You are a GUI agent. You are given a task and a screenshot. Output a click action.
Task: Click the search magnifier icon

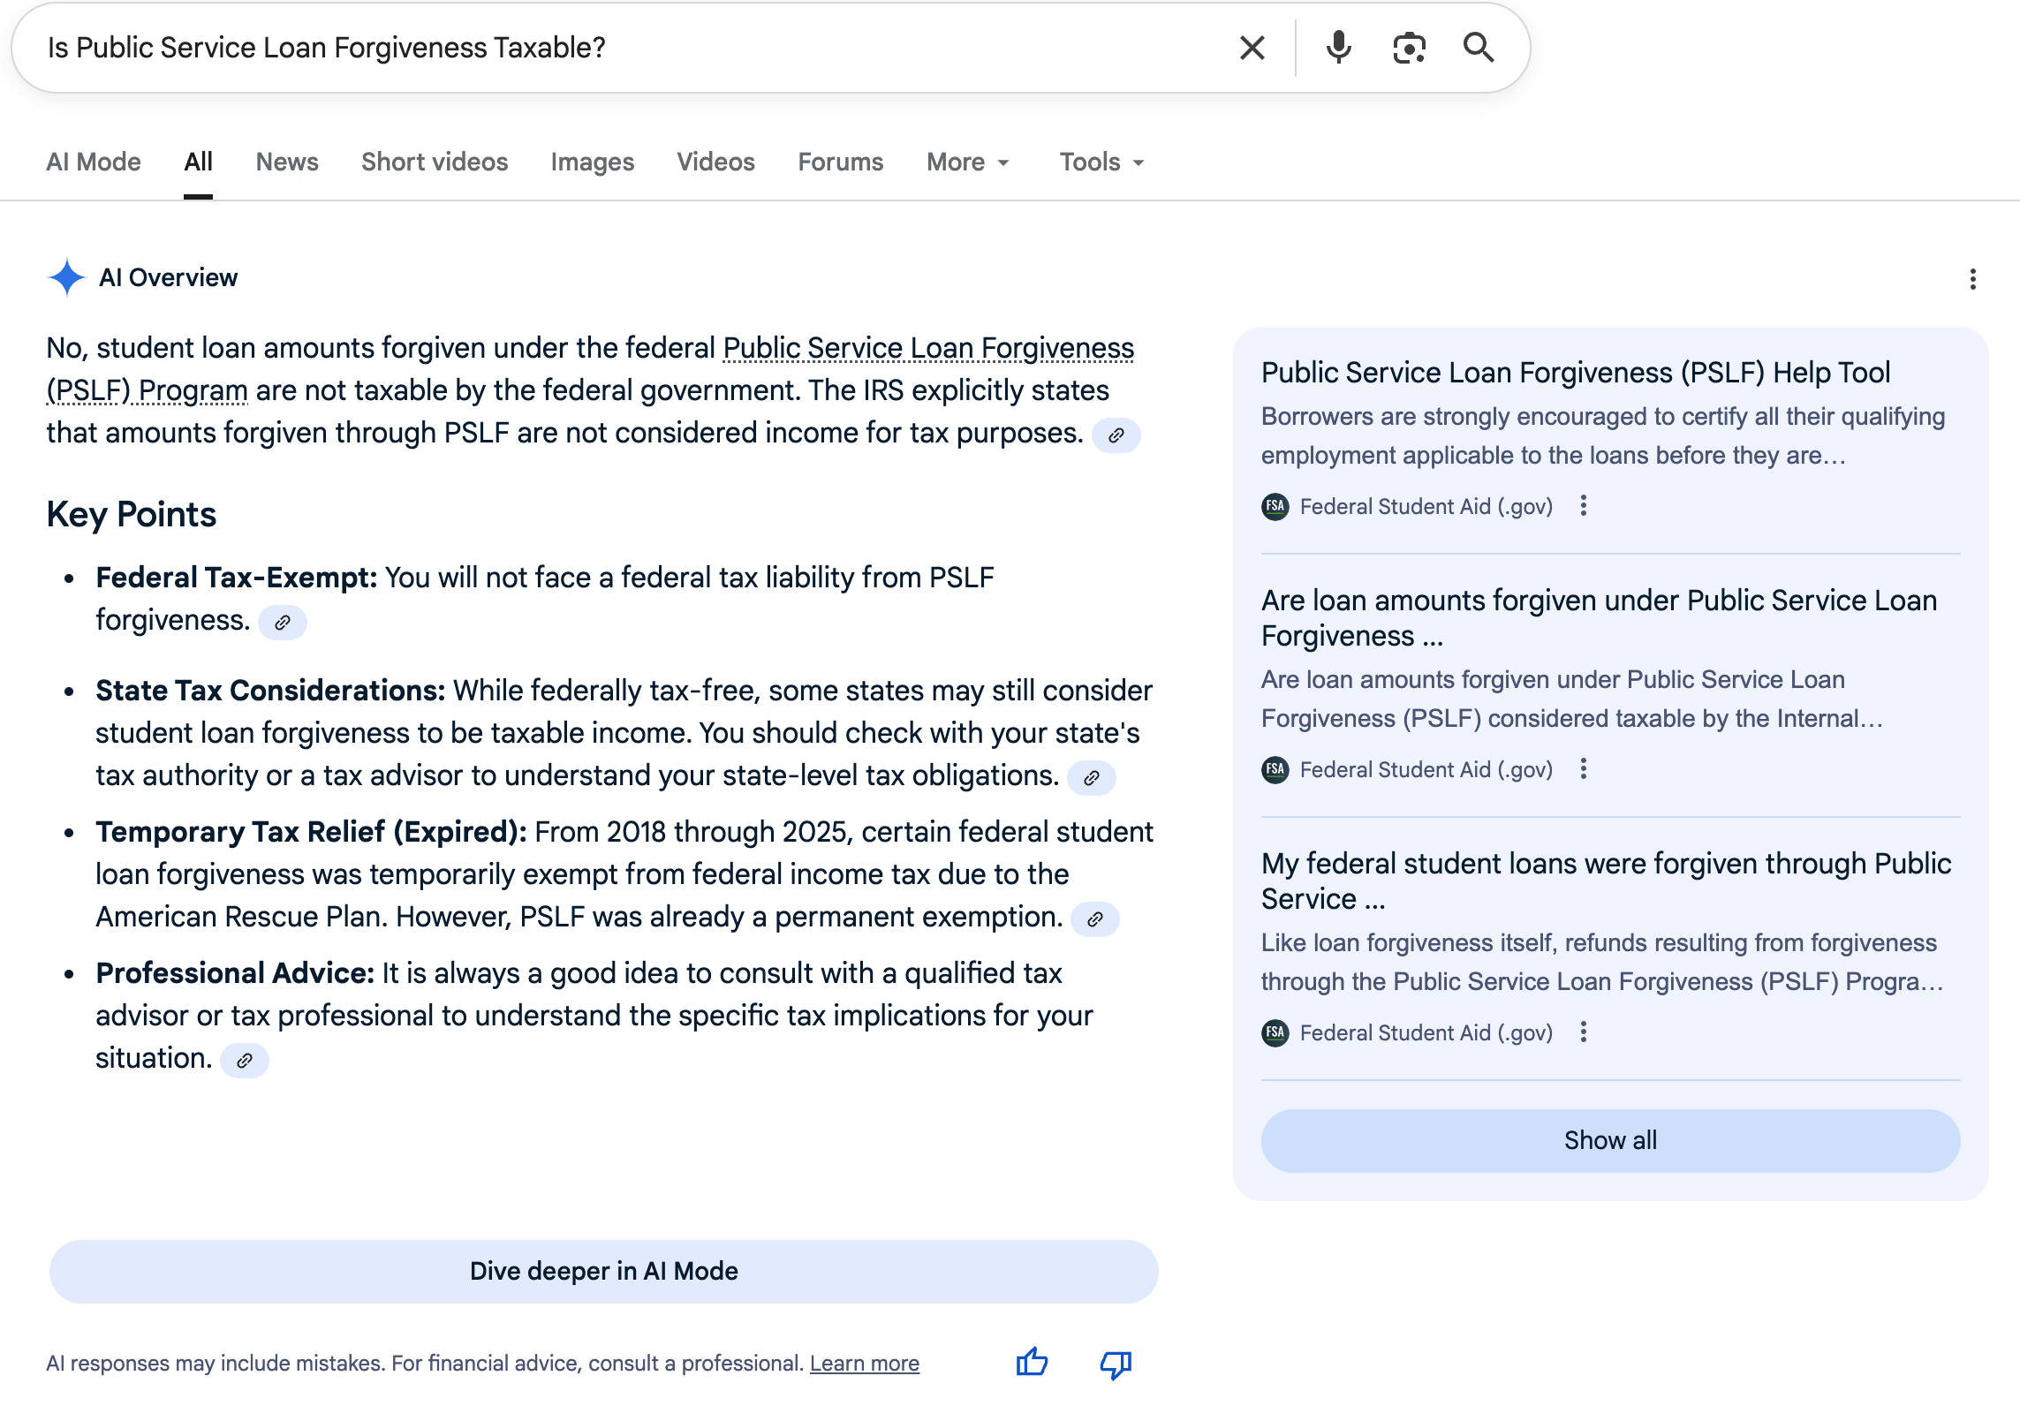click(1478, 48)
